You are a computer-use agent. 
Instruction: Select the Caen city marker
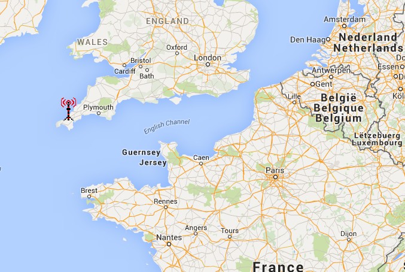coord(201,164)
